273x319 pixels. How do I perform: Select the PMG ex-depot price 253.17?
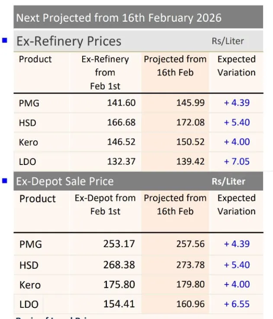pyautogui.click(x=119, y=244)
